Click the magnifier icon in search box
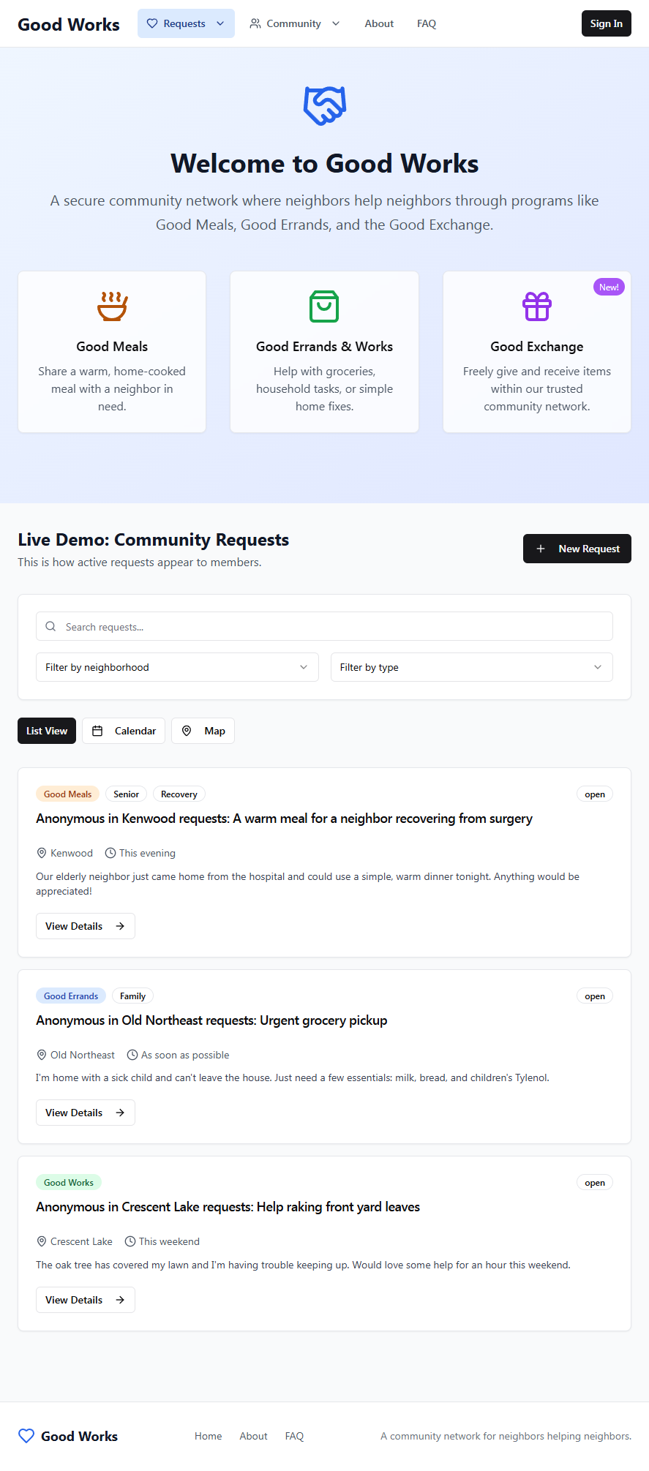This screenshot has height=1471, width=649. tap(50, 626)
